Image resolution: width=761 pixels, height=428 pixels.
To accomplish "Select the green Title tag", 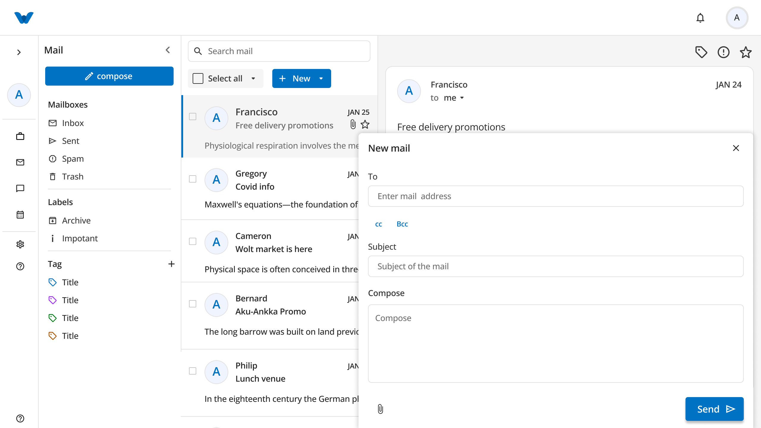I will pyautogui.click(x=64, y=318).
